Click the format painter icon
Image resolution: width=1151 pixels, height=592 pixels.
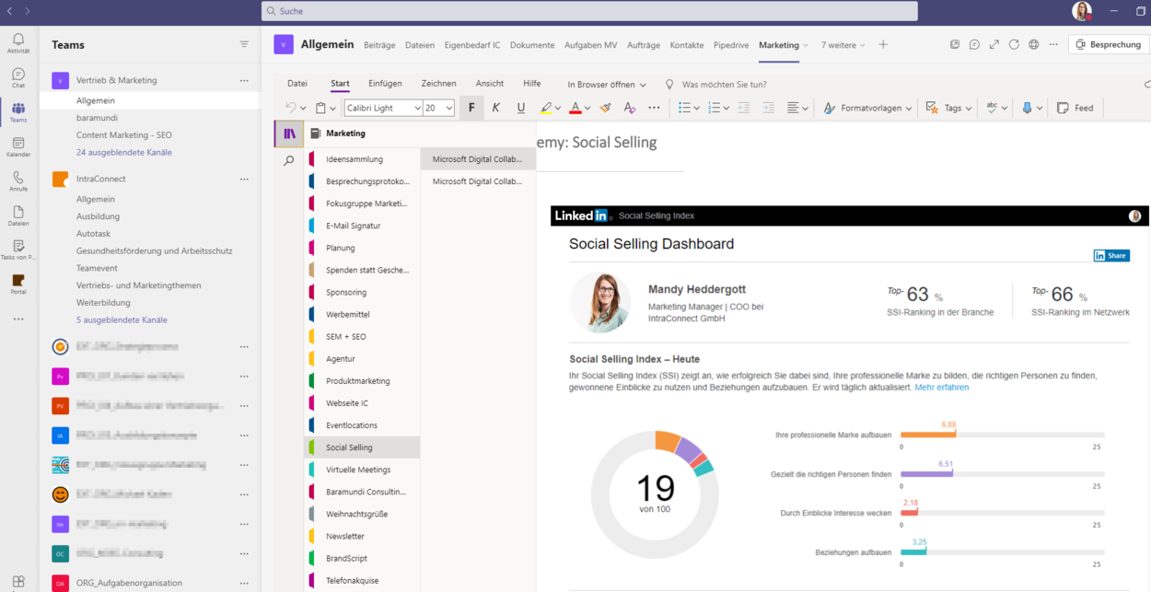point(605,108)
